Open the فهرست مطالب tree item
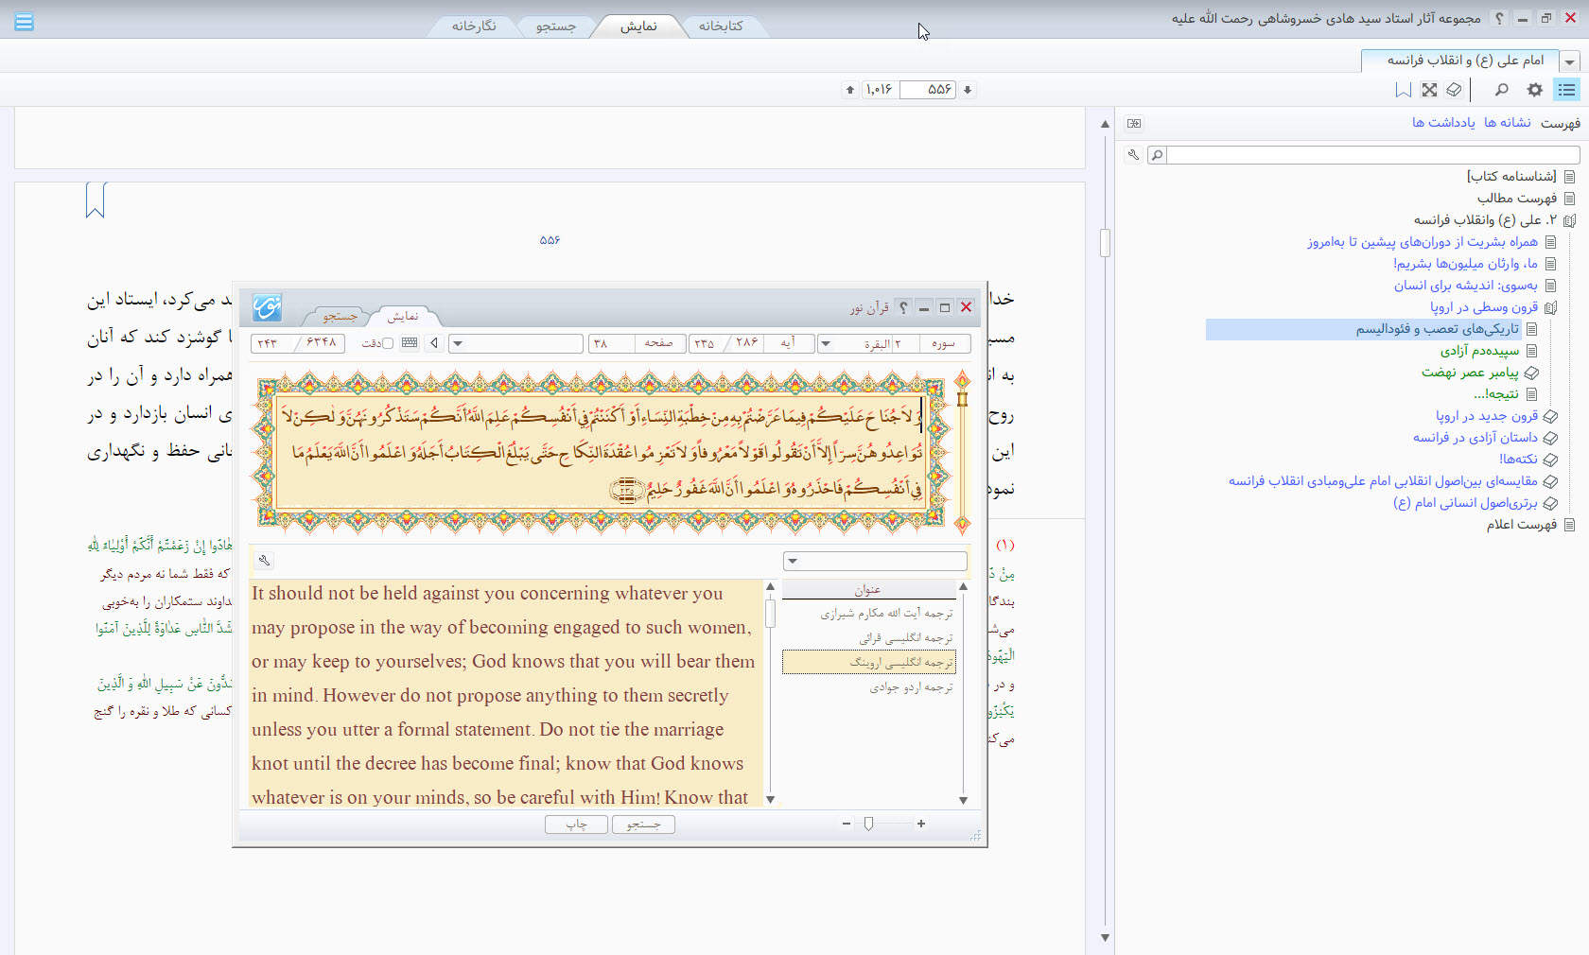Screen dimensions: 1589x955 [x=1517, y=199]
